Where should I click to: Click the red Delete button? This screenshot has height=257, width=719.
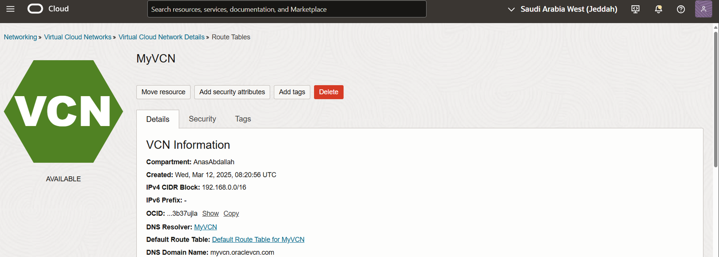pyautogui.click(x=329, y=92)
